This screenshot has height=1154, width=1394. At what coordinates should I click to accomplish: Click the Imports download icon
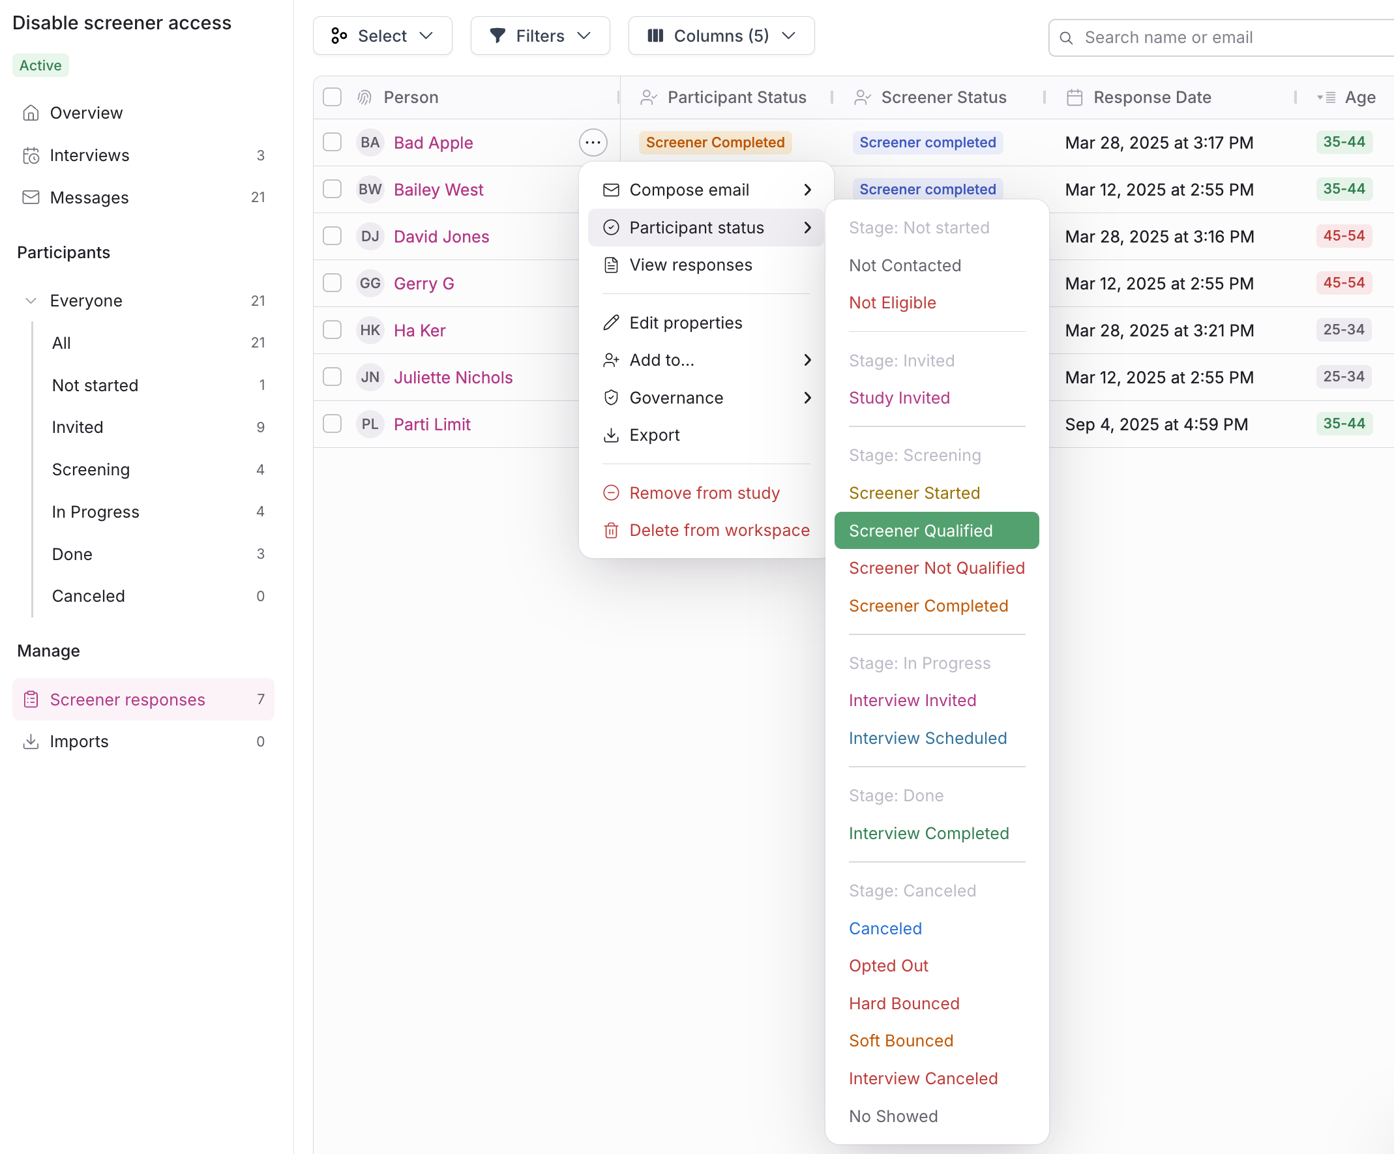(x=31, y=741)
